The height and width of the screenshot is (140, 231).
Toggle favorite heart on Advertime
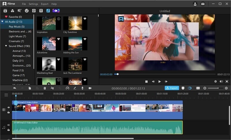pyautogui.click(x=59, y=39)
